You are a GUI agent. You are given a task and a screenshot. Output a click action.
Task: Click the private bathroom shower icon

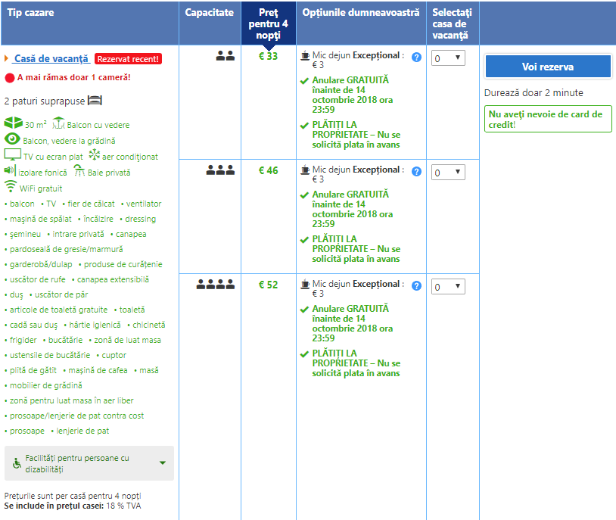pos(78,171)
